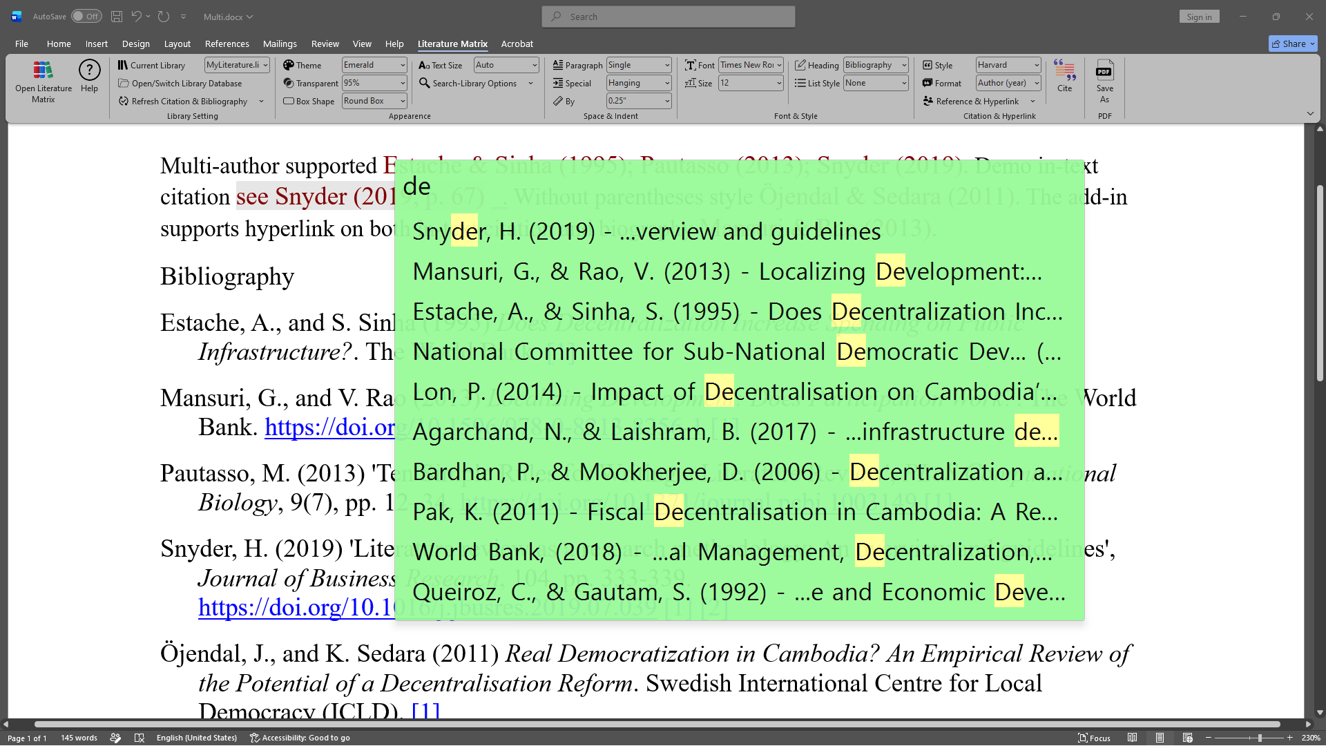Open the Auto text size dropdown
This screenshot has height=746, width=1326.
click(506, 65)
